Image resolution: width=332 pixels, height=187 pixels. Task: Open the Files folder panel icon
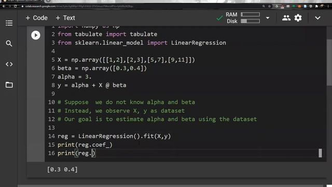point(9,85)
